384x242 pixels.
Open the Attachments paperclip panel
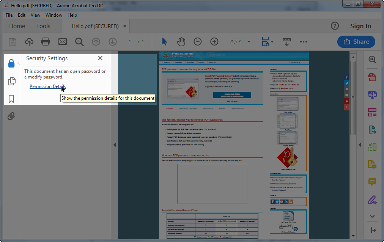(11, 116)
